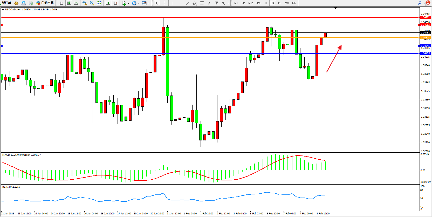Expand the chart periods clock dropdown
The width and height of the screenshot is (432, 217).
pyautogui.click(x=139, y=3)
